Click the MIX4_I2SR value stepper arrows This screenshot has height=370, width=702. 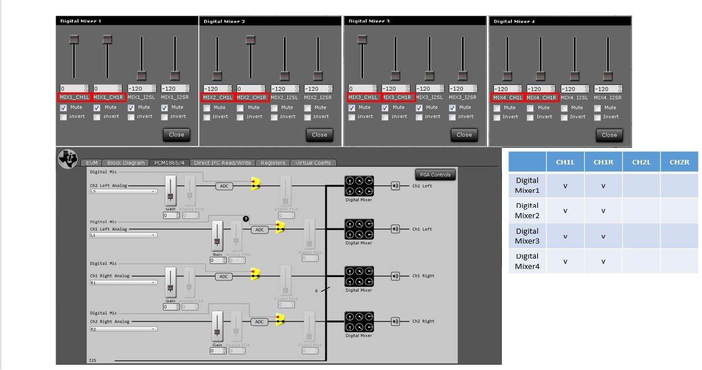click(x=622, y=89)
